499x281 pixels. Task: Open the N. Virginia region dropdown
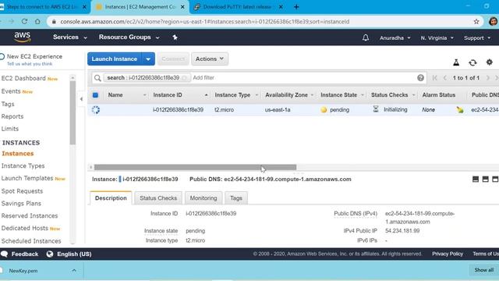(437, 38)
